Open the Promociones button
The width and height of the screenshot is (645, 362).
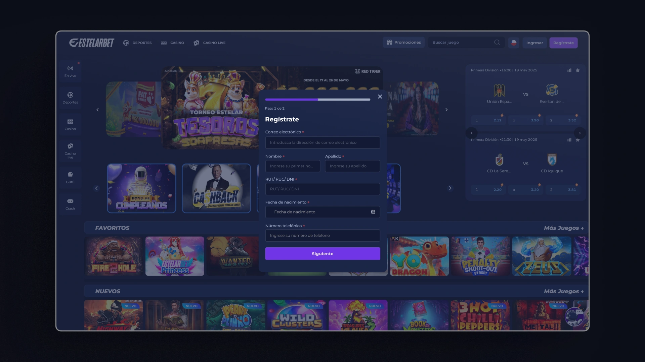(x=404, y=43)
